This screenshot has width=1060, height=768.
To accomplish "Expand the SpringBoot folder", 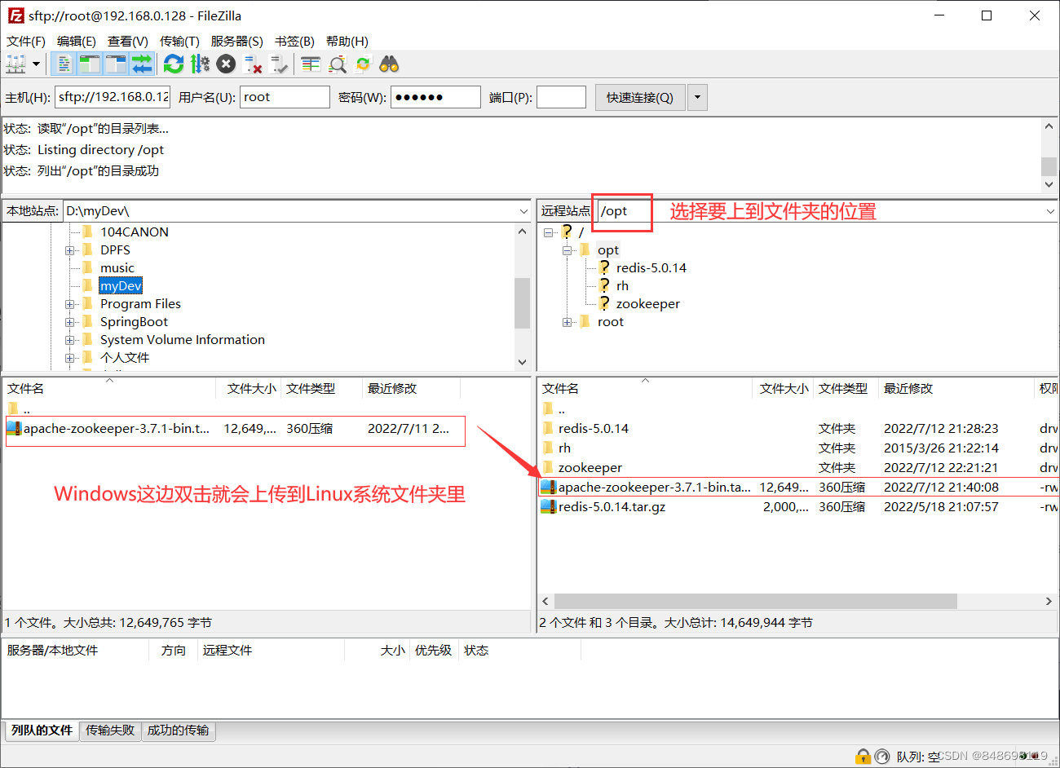I will [x=70, y=322].
